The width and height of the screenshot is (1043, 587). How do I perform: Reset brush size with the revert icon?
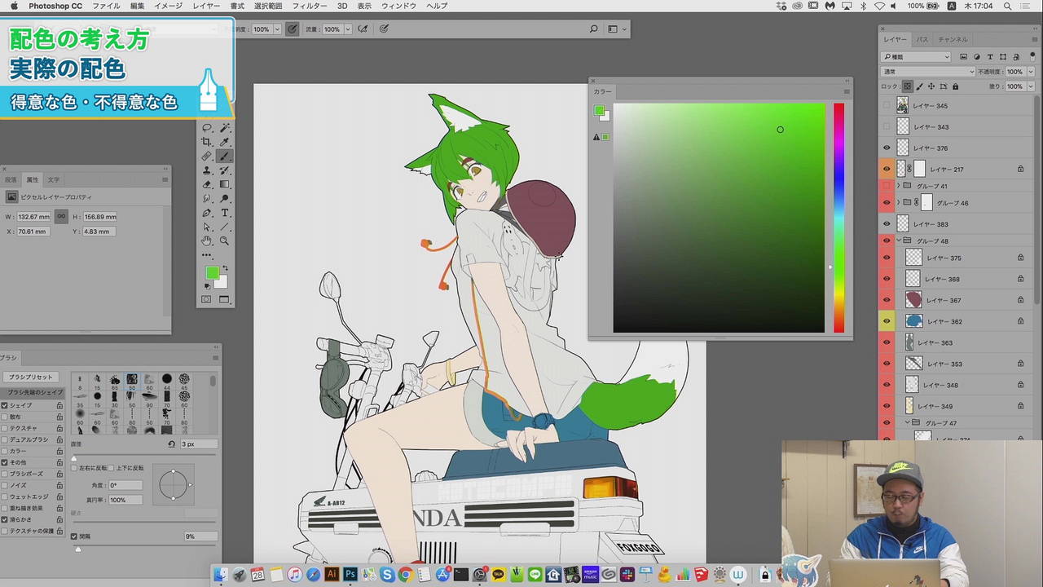[x=172, y=444]
